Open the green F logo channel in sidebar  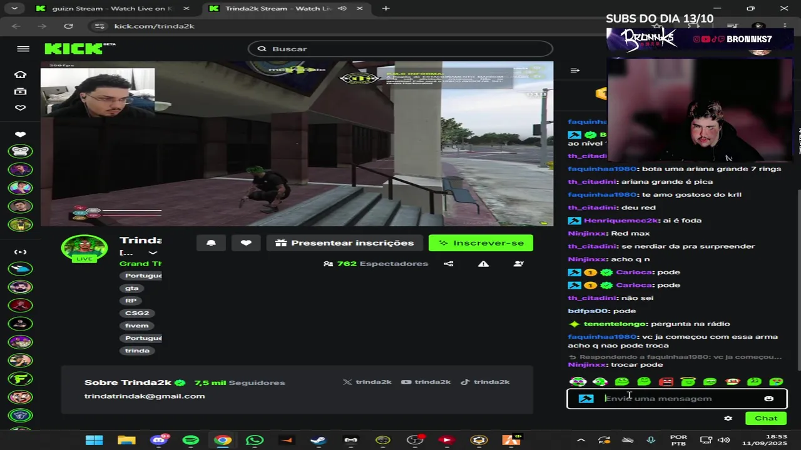pyautogui.click(x=21, y=379)
